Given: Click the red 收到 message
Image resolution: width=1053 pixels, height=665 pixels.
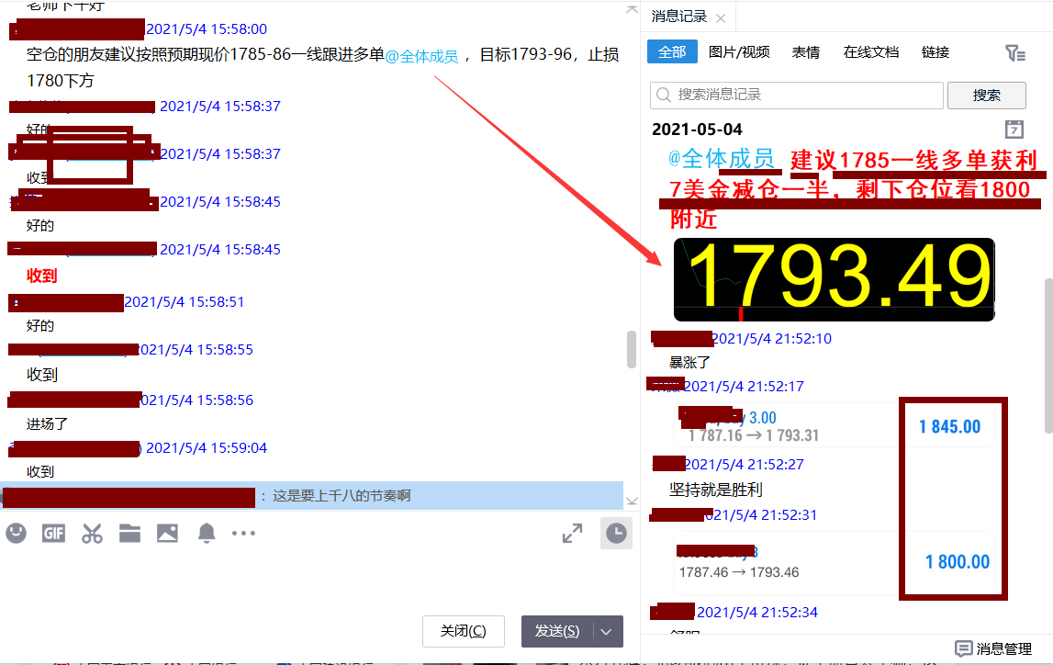Looking at the screenshot, I should pyautogui.click(x=41, y=276).
